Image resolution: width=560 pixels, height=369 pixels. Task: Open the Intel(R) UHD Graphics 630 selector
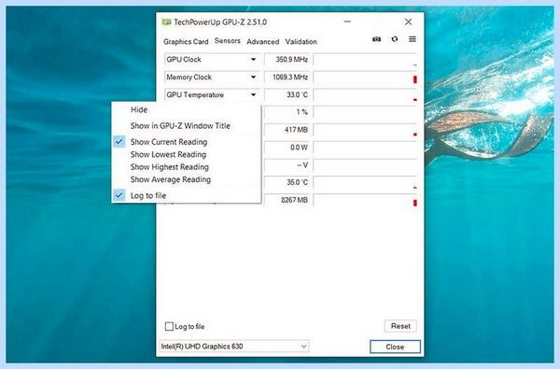pos(234,347)
